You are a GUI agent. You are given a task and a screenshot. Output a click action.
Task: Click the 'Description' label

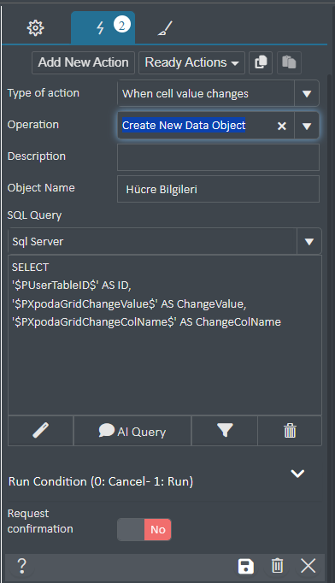tap(37, 156)
